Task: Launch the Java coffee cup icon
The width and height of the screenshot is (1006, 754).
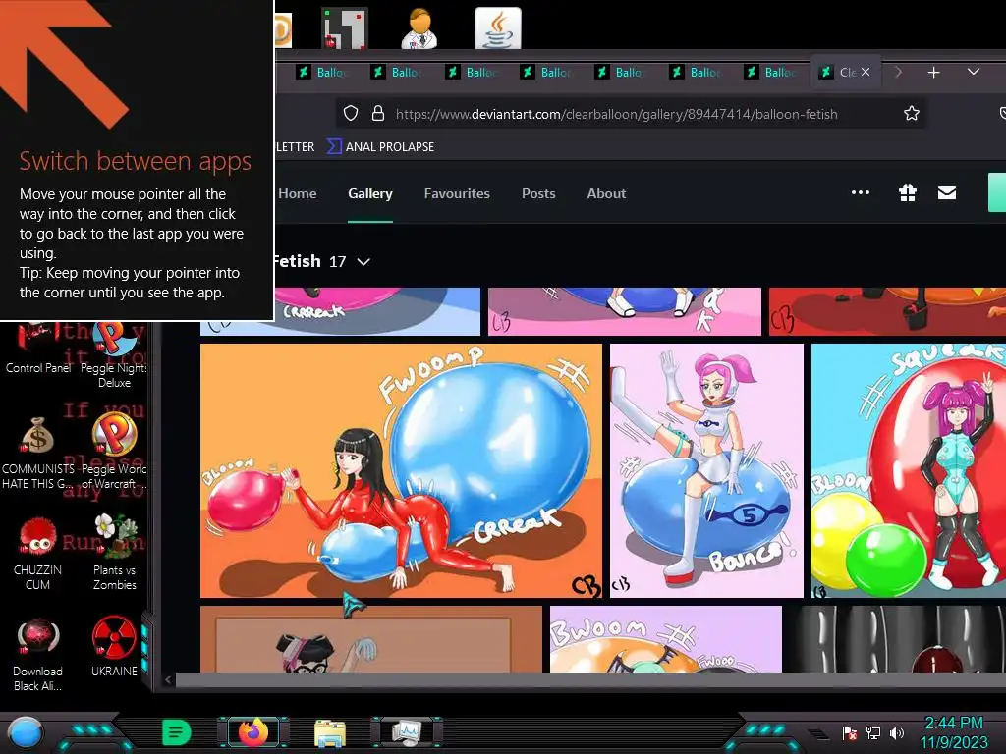Action: [x=498, y=28]
